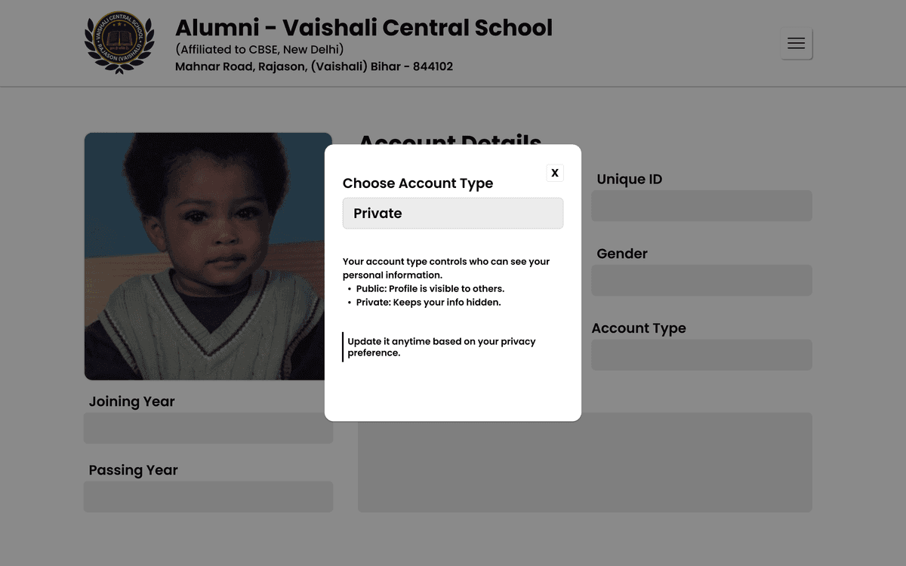This screenshot has width=906, height=566.
Task: Click the Passing Year label
Action: click(133, 470)
